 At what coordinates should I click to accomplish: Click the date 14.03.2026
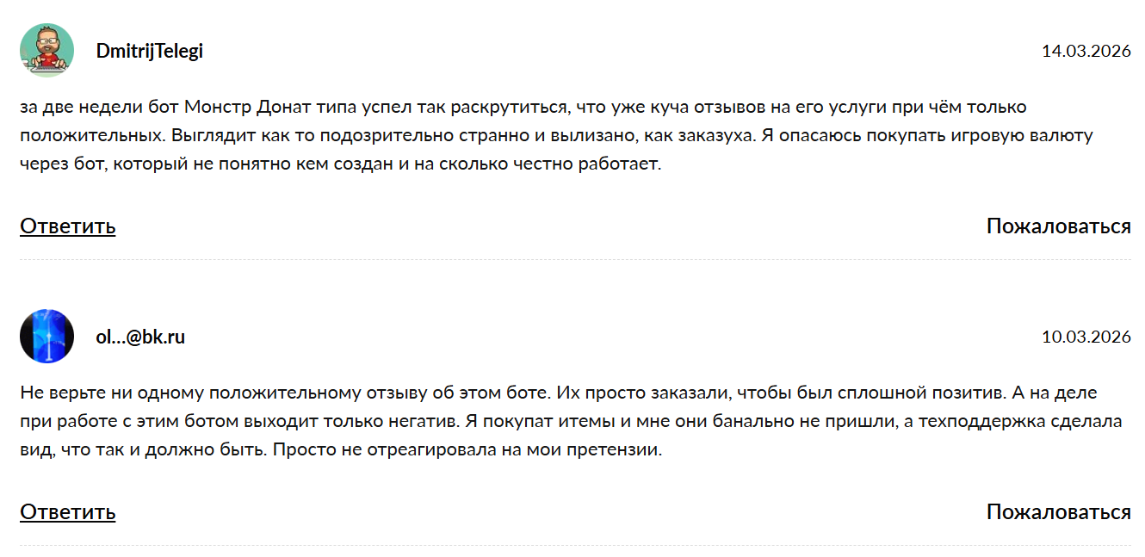(x=1086, y=51)
